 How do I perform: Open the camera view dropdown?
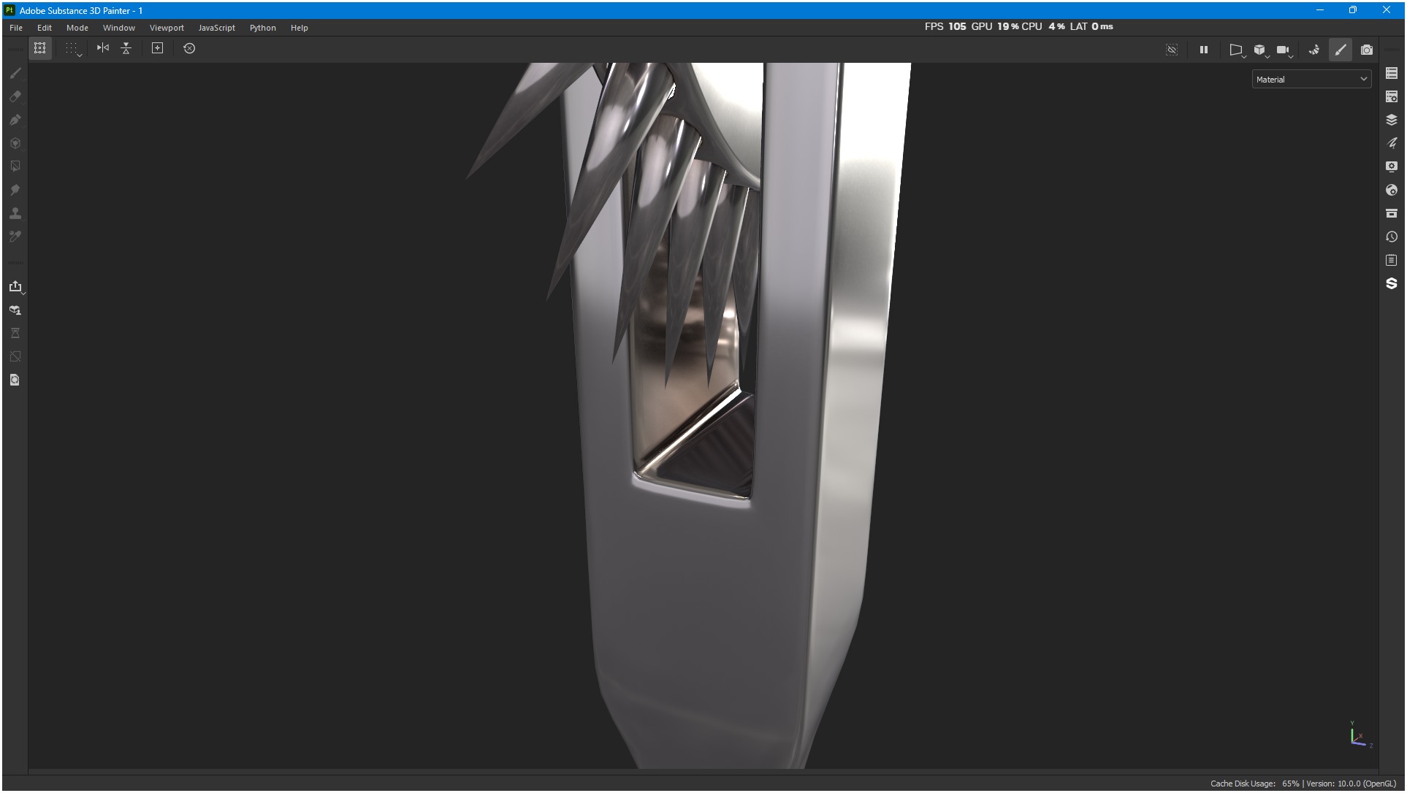click(x=1284, y=50)
